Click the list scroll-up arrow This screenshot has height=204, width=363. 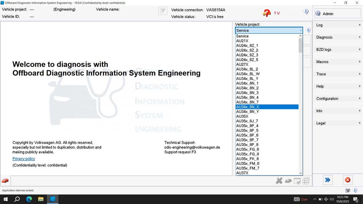coord(301,36)
